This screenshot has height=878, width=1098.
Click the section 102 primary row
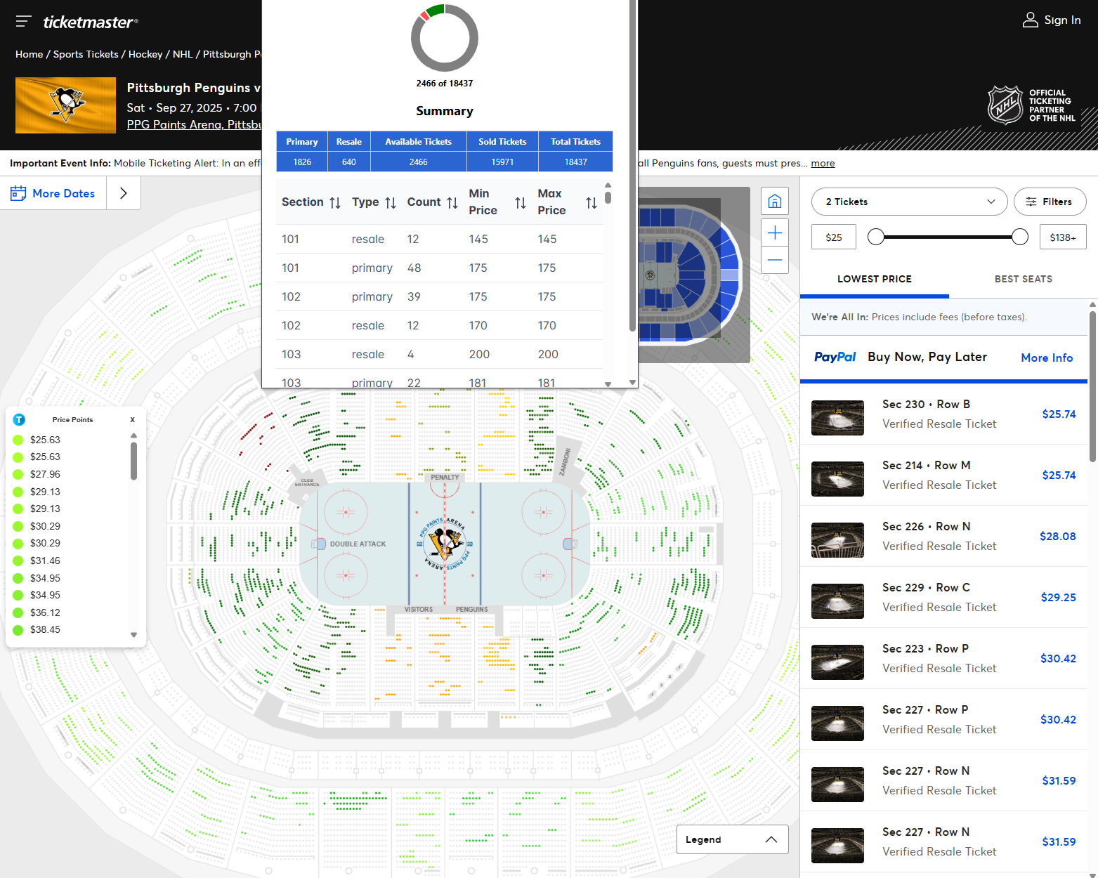(439, 296)
